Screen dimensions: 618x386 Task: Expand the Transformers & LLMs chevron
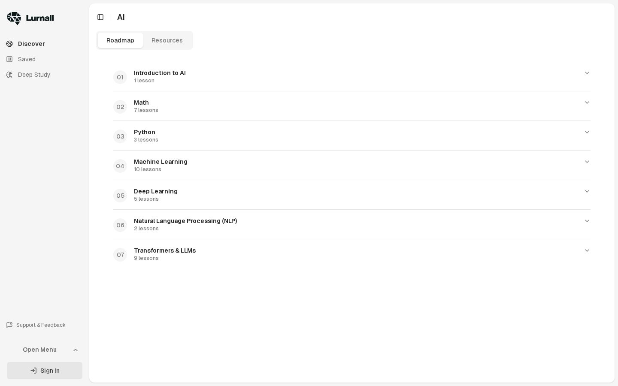click(587, 250)
